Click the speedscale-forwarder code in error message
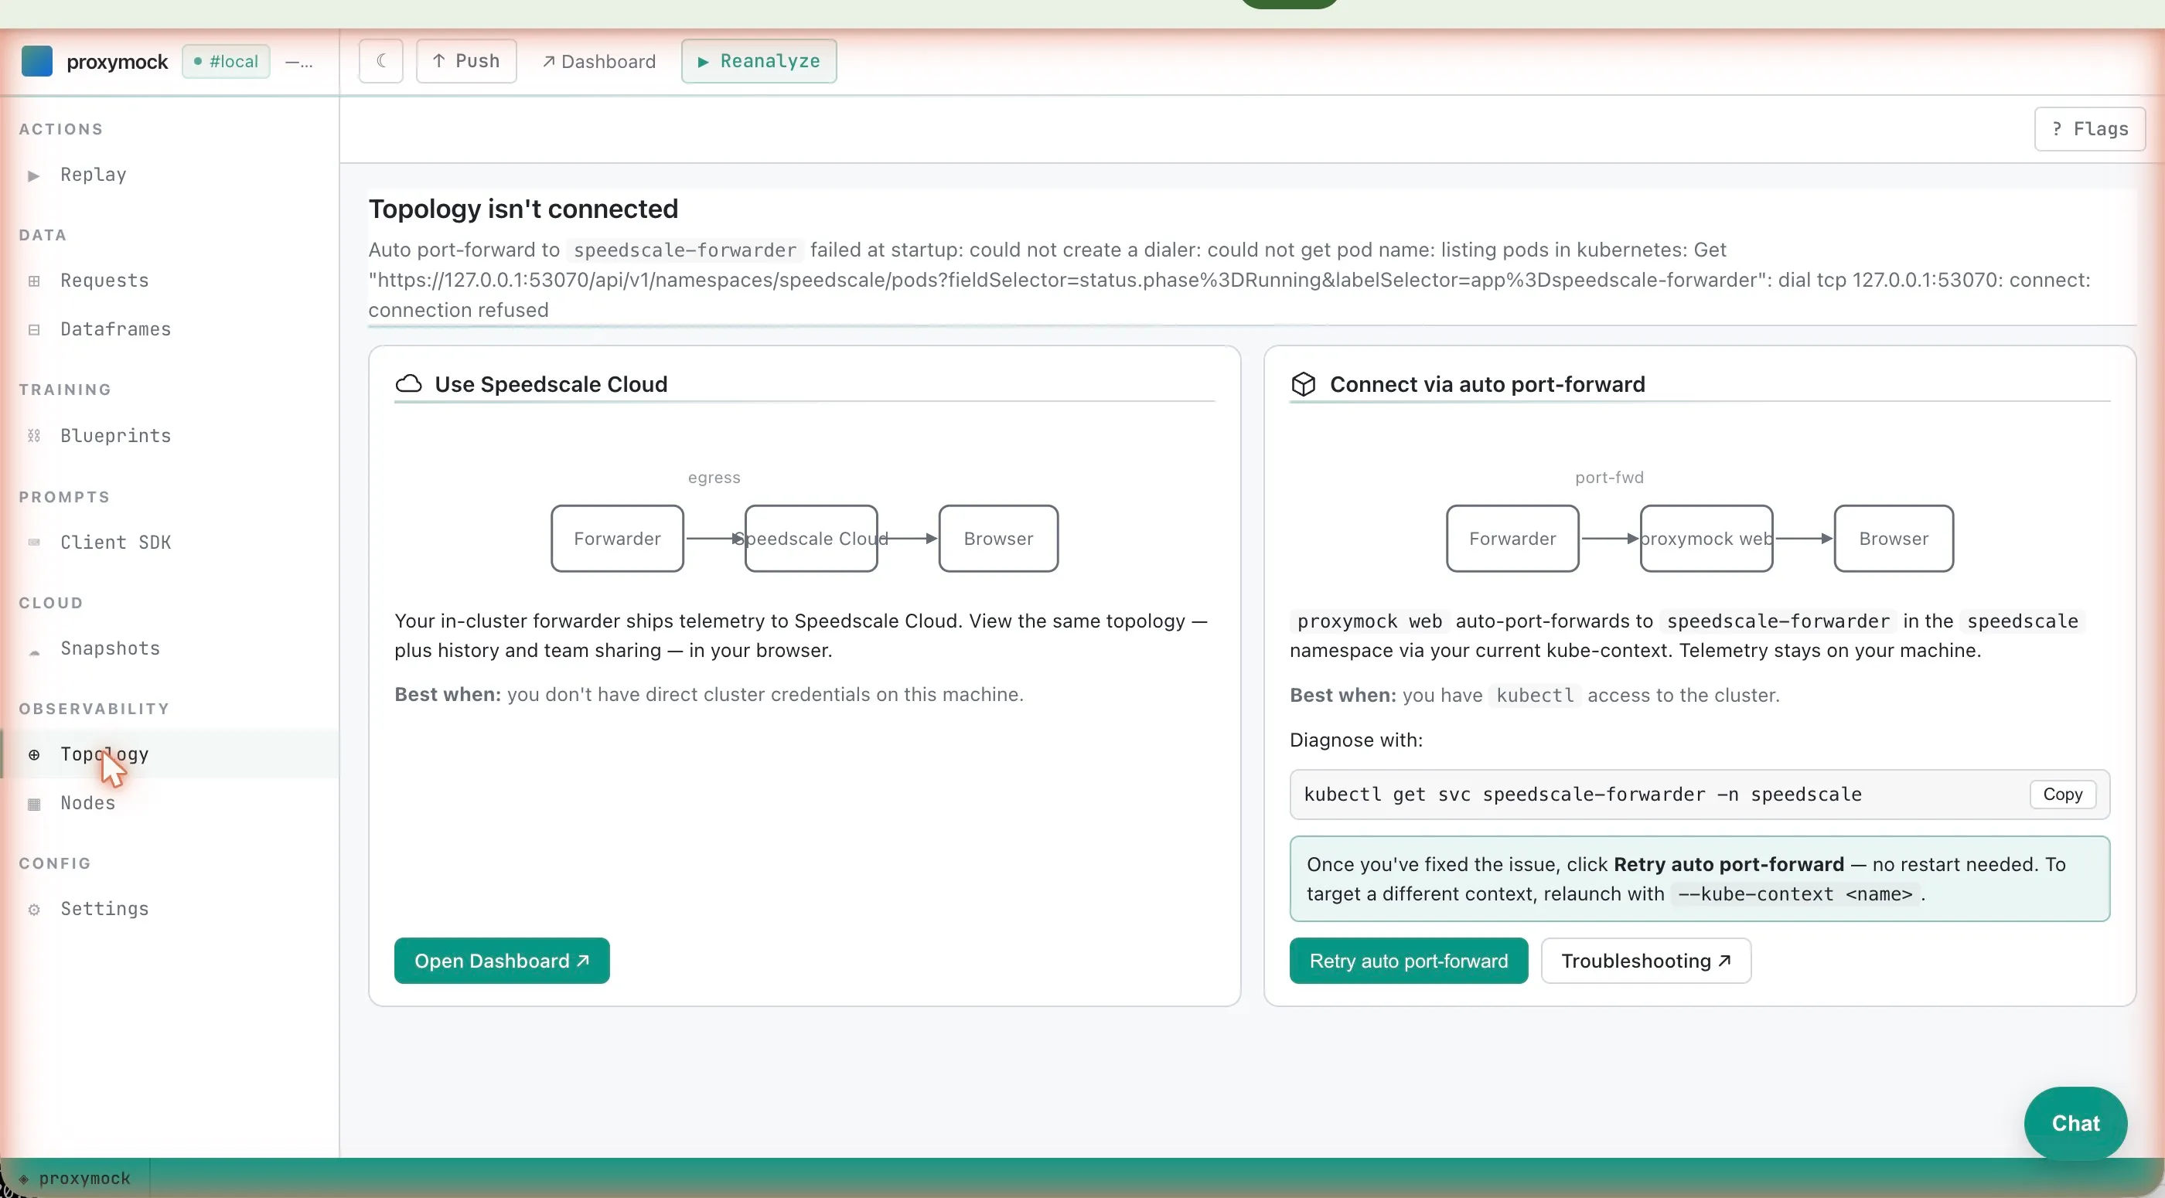 pyautogui.click(x=685, y=250)
